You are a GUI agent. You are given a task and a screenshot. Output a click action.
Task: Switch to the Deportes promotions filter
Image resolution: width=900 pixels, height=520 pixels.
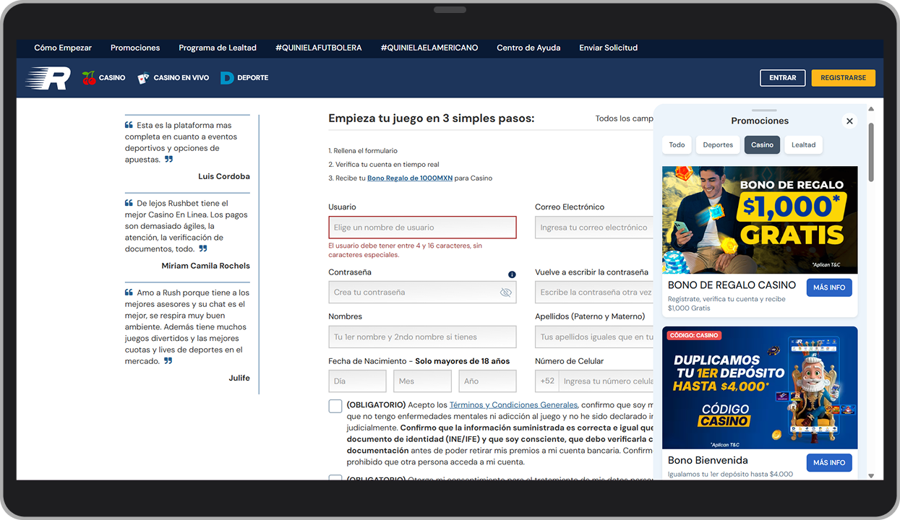point(717,144)
